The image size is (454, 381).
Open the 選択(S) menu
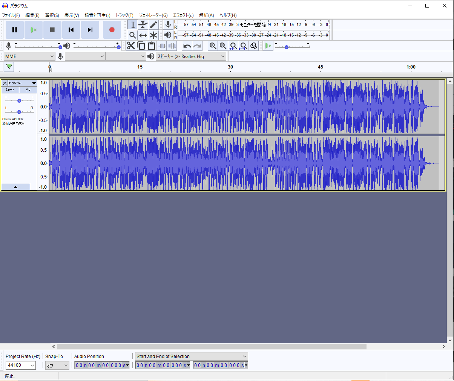52,15
